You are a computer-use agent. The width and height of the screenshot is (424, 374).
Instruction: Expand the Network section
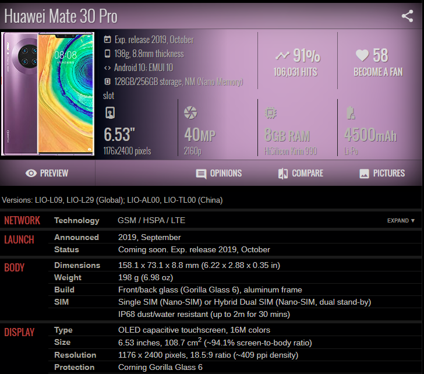[x=401, y=221]
